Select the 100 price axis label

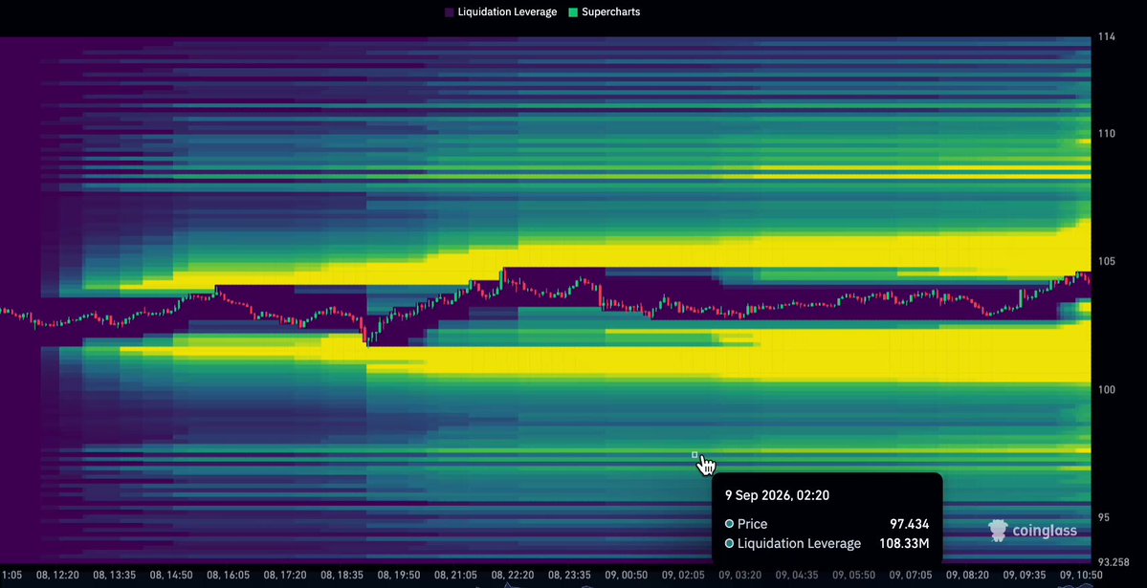[1106, 389]
